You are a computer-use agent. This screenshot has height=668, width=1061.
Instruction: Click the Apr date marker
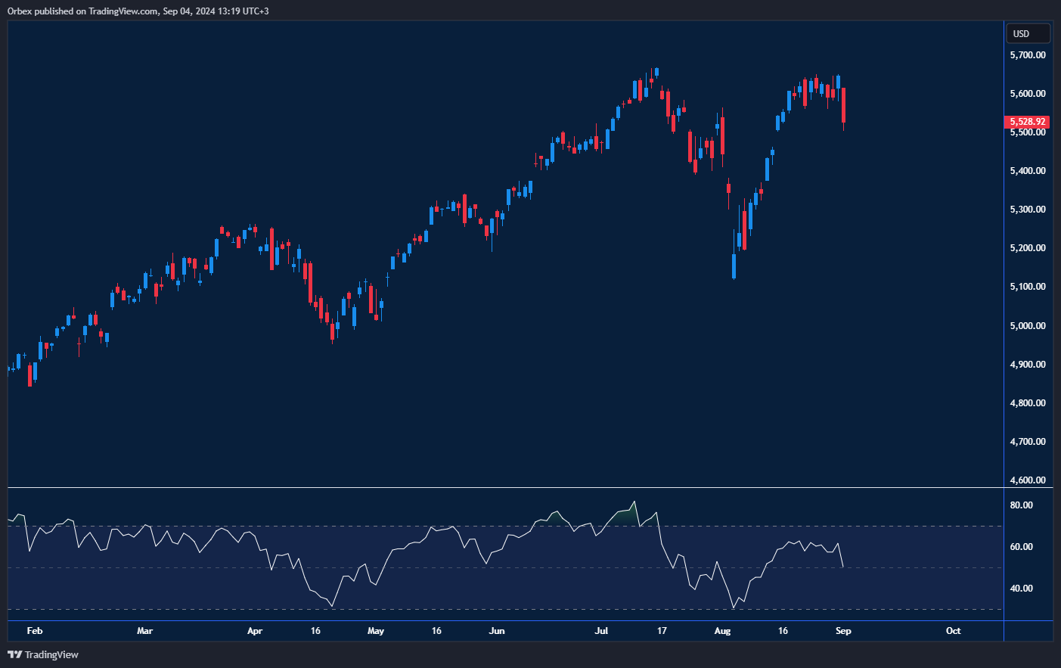coord(255,631)
